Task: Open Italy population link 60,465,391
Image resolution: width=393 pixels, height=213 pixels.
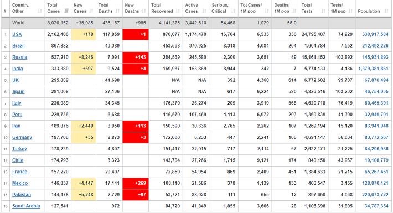Action: click(376, 103)
